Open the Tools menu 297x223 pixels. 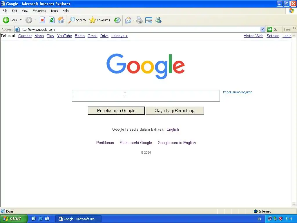click(54, 11)
